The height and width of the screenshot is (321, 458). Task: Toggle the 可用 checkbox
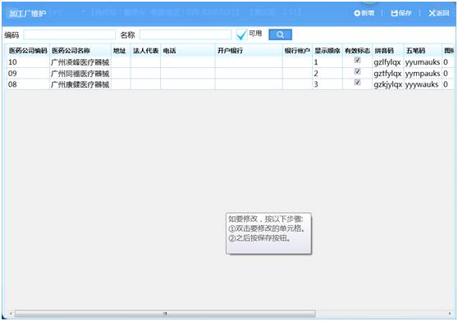tap(241, 34)
